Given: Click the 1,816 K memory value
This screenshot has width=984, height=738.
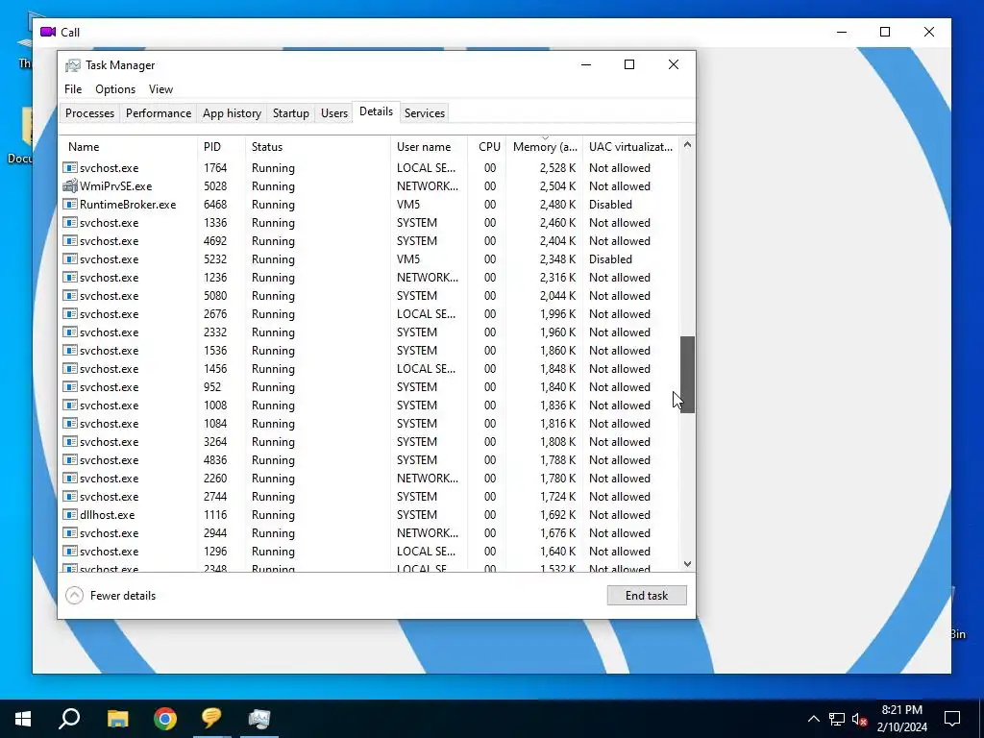Looking at the screenshot, I should click(558, 424).
